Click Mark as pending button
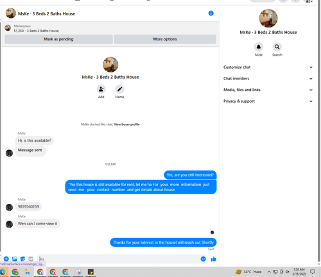Image resolution: width=321 pixels, height=277 pixels. (58, 39)
